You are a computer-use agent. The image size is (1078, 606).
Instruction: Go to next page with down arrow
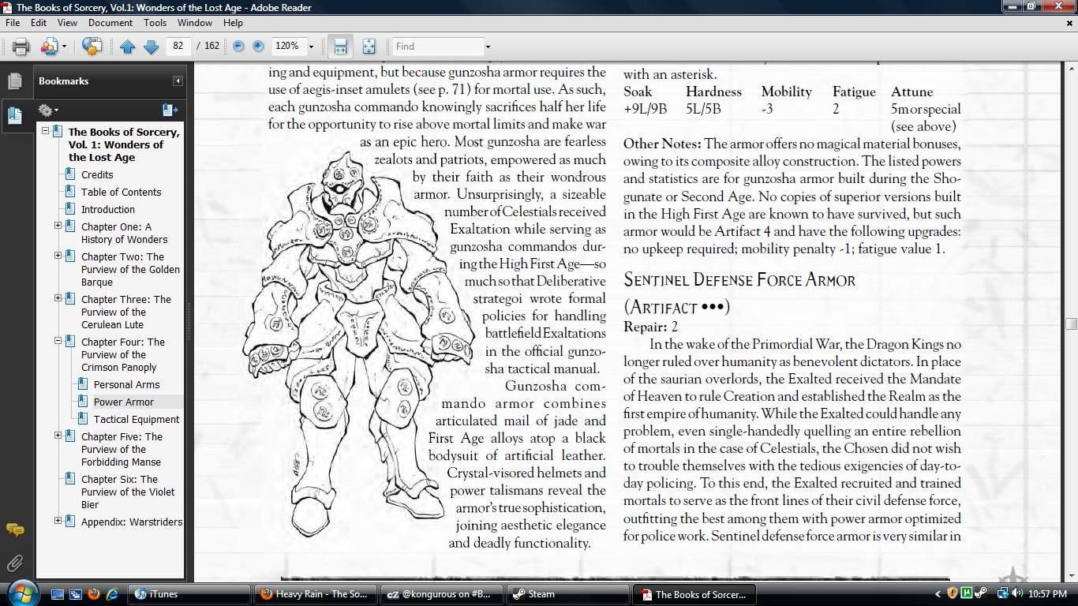pyautogui.click(x=151, y=47)
